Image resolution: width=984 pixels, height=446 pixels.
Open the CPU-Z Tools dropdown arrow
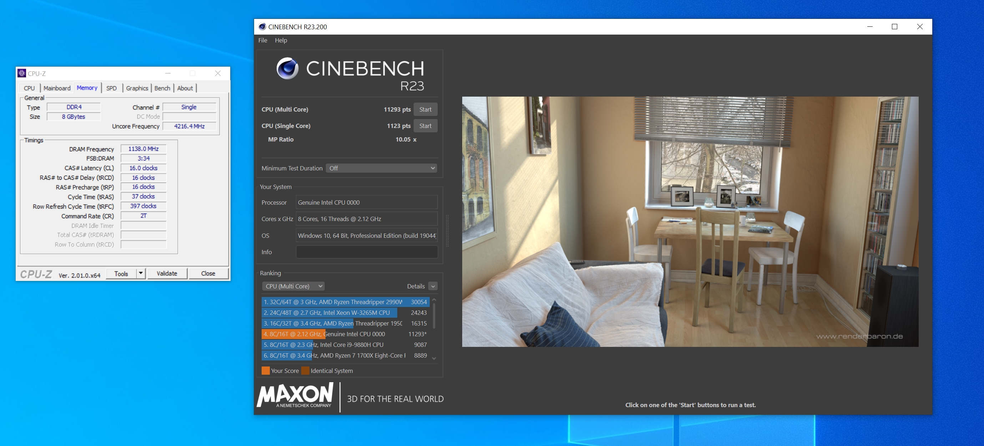[141, 273]
